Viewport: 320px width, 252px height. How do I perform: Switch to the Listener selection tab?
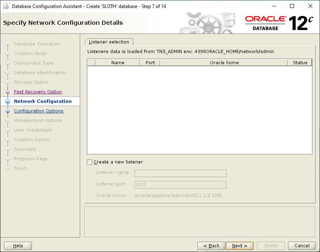pyautogui.click(x=109, y=42)
